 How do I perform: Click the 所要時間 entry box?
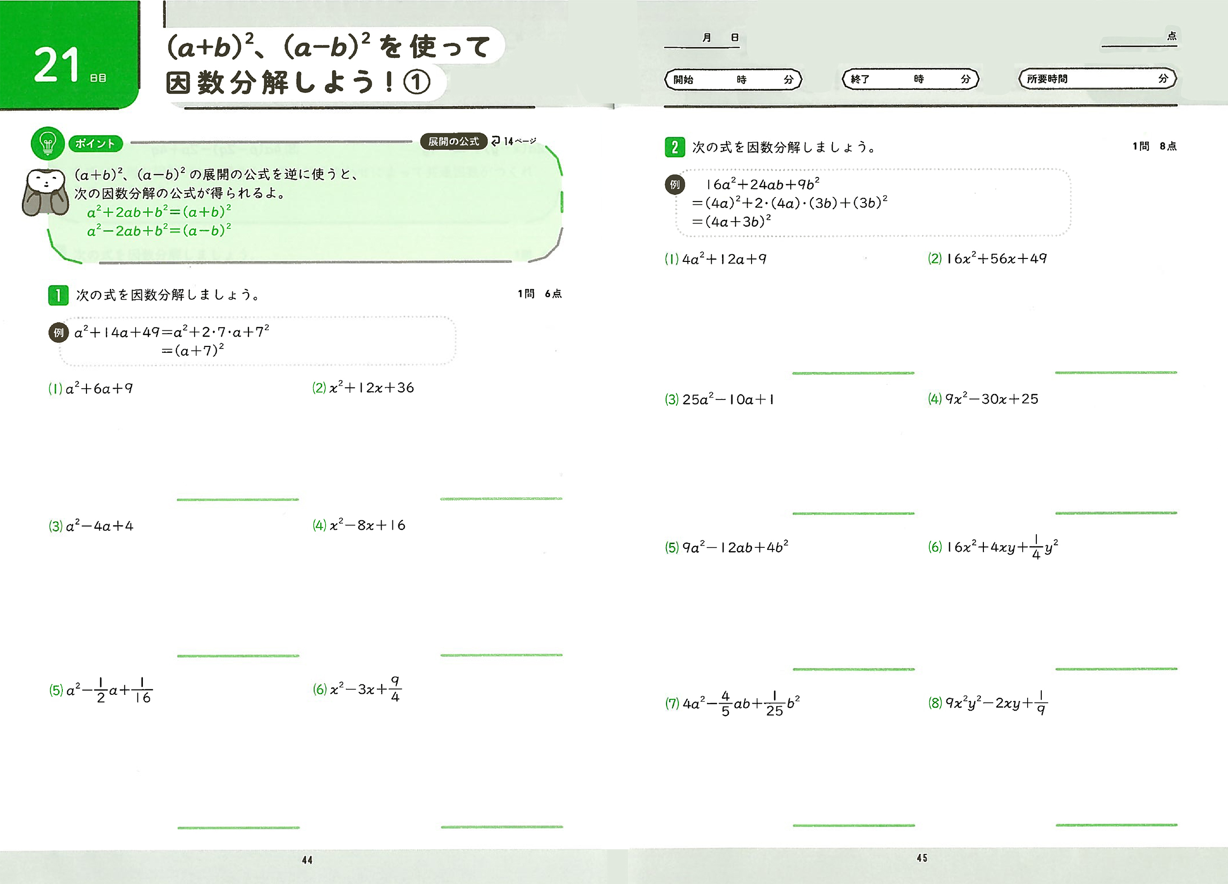tap(1097, 79)
